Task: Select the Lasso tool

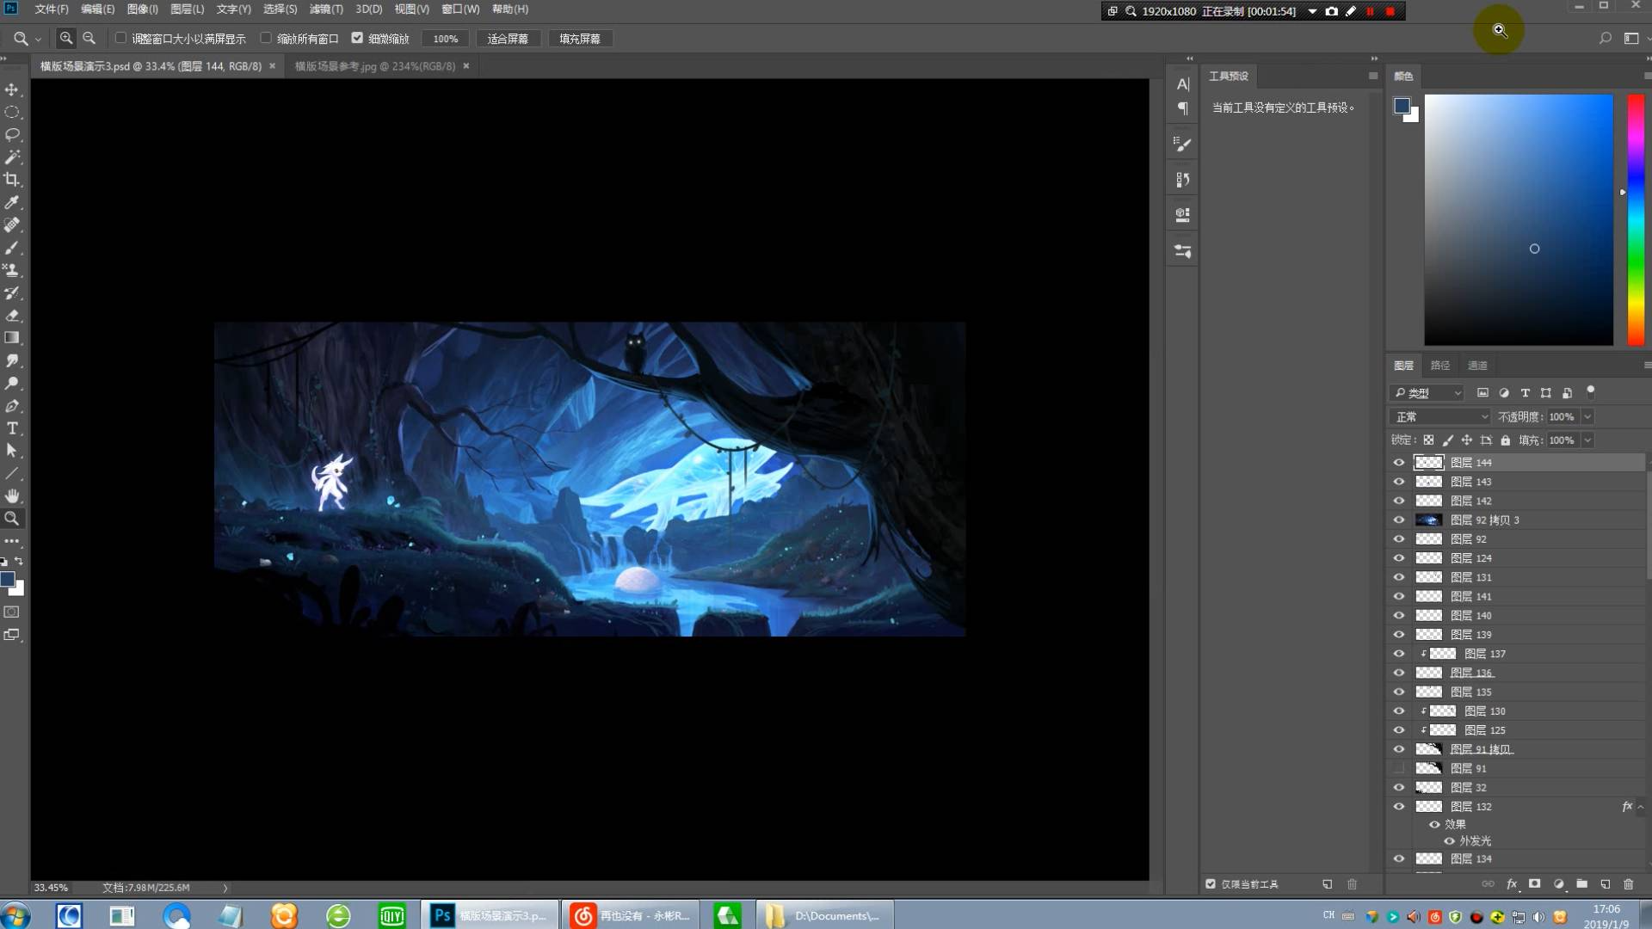Action: click(12, 135)
